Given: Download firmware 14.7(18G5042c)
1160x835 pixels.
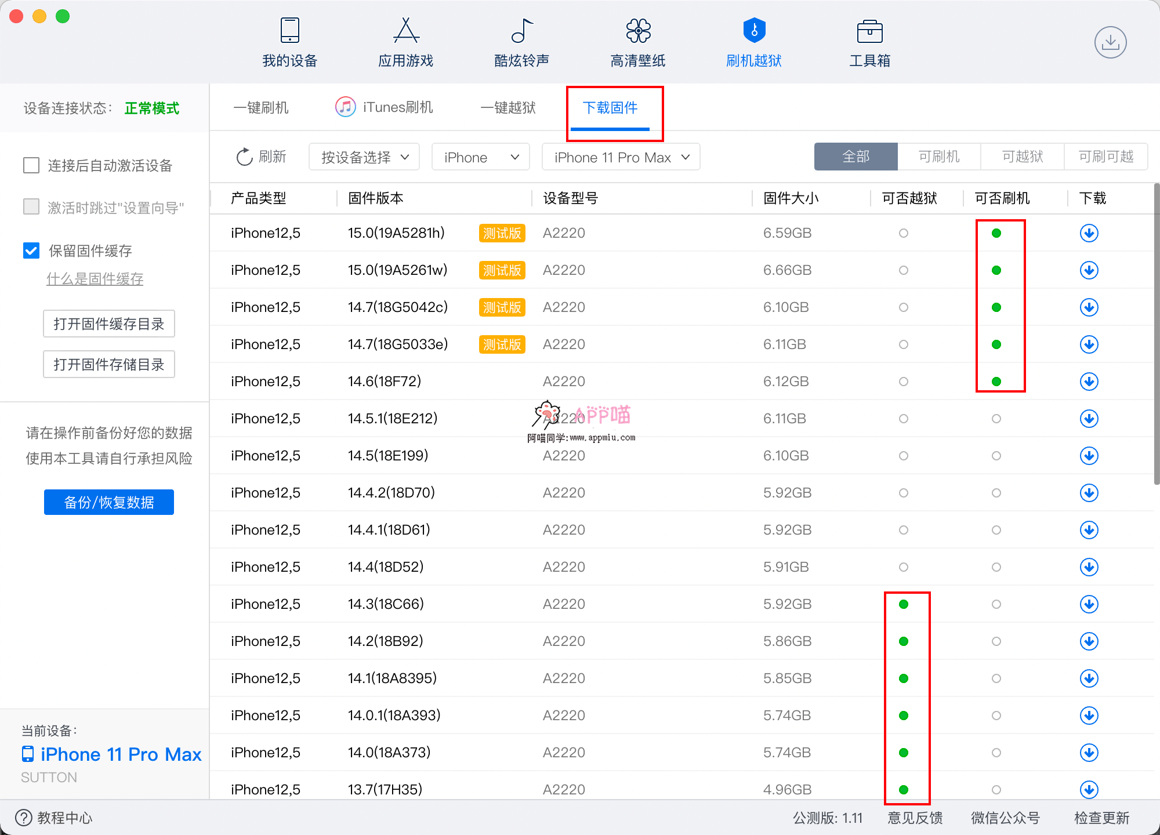Looking at the screenshot, I should click(1089, 307).
